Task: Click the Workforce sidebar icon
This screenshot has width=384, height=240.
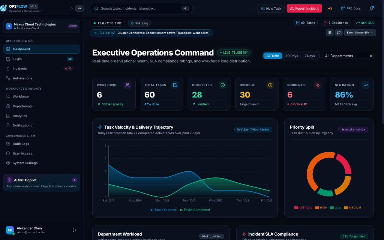Action: point(8,96)
